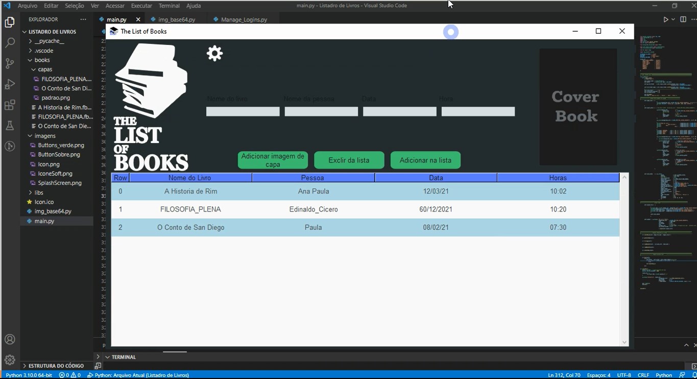Open the Arquivo menu
The image size is (697, 379).
pos(28,6)
